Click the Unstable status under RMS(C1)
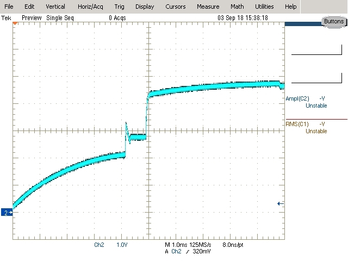The width and height of the screenshot is (348, 261). [x=316, y=131]
